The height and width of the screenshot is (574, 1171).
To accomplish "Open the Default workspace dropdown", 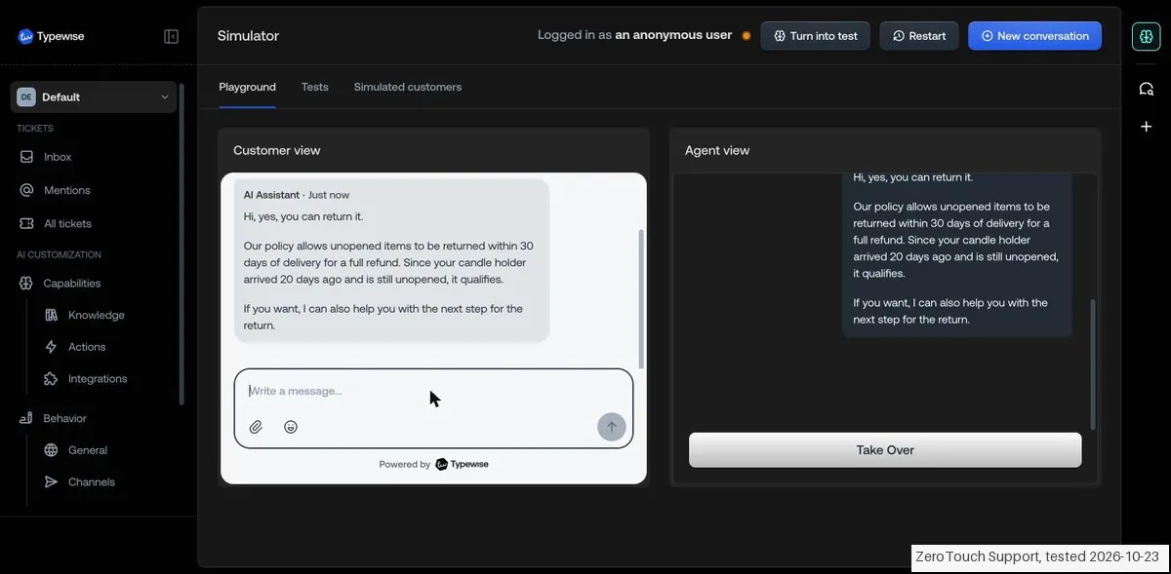I will pos(94,96).
